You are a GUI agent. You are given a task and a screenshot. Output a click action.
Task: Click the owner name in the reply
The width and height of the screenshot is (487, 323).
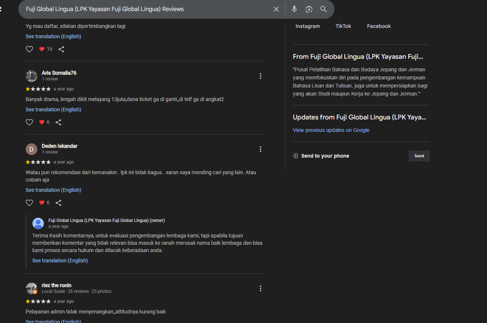[106, 220]
